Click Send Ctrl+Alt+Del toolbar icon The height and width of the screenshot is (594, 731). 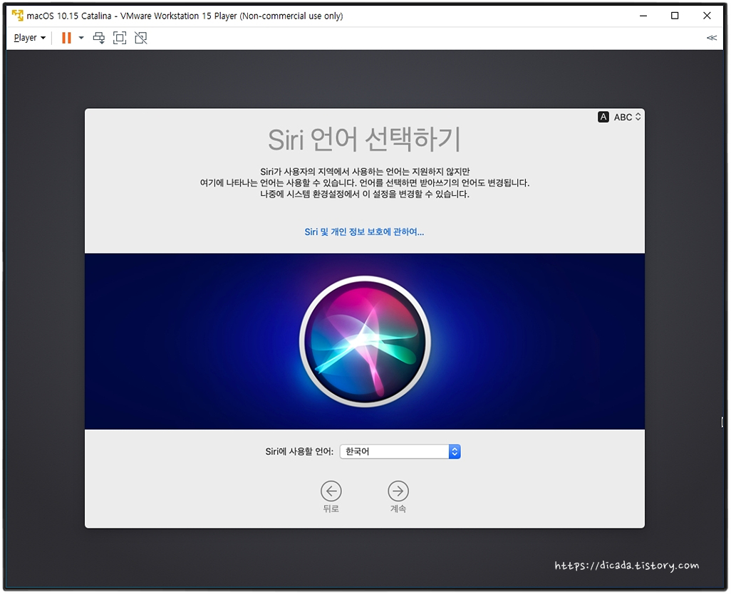tap(99, 38)
